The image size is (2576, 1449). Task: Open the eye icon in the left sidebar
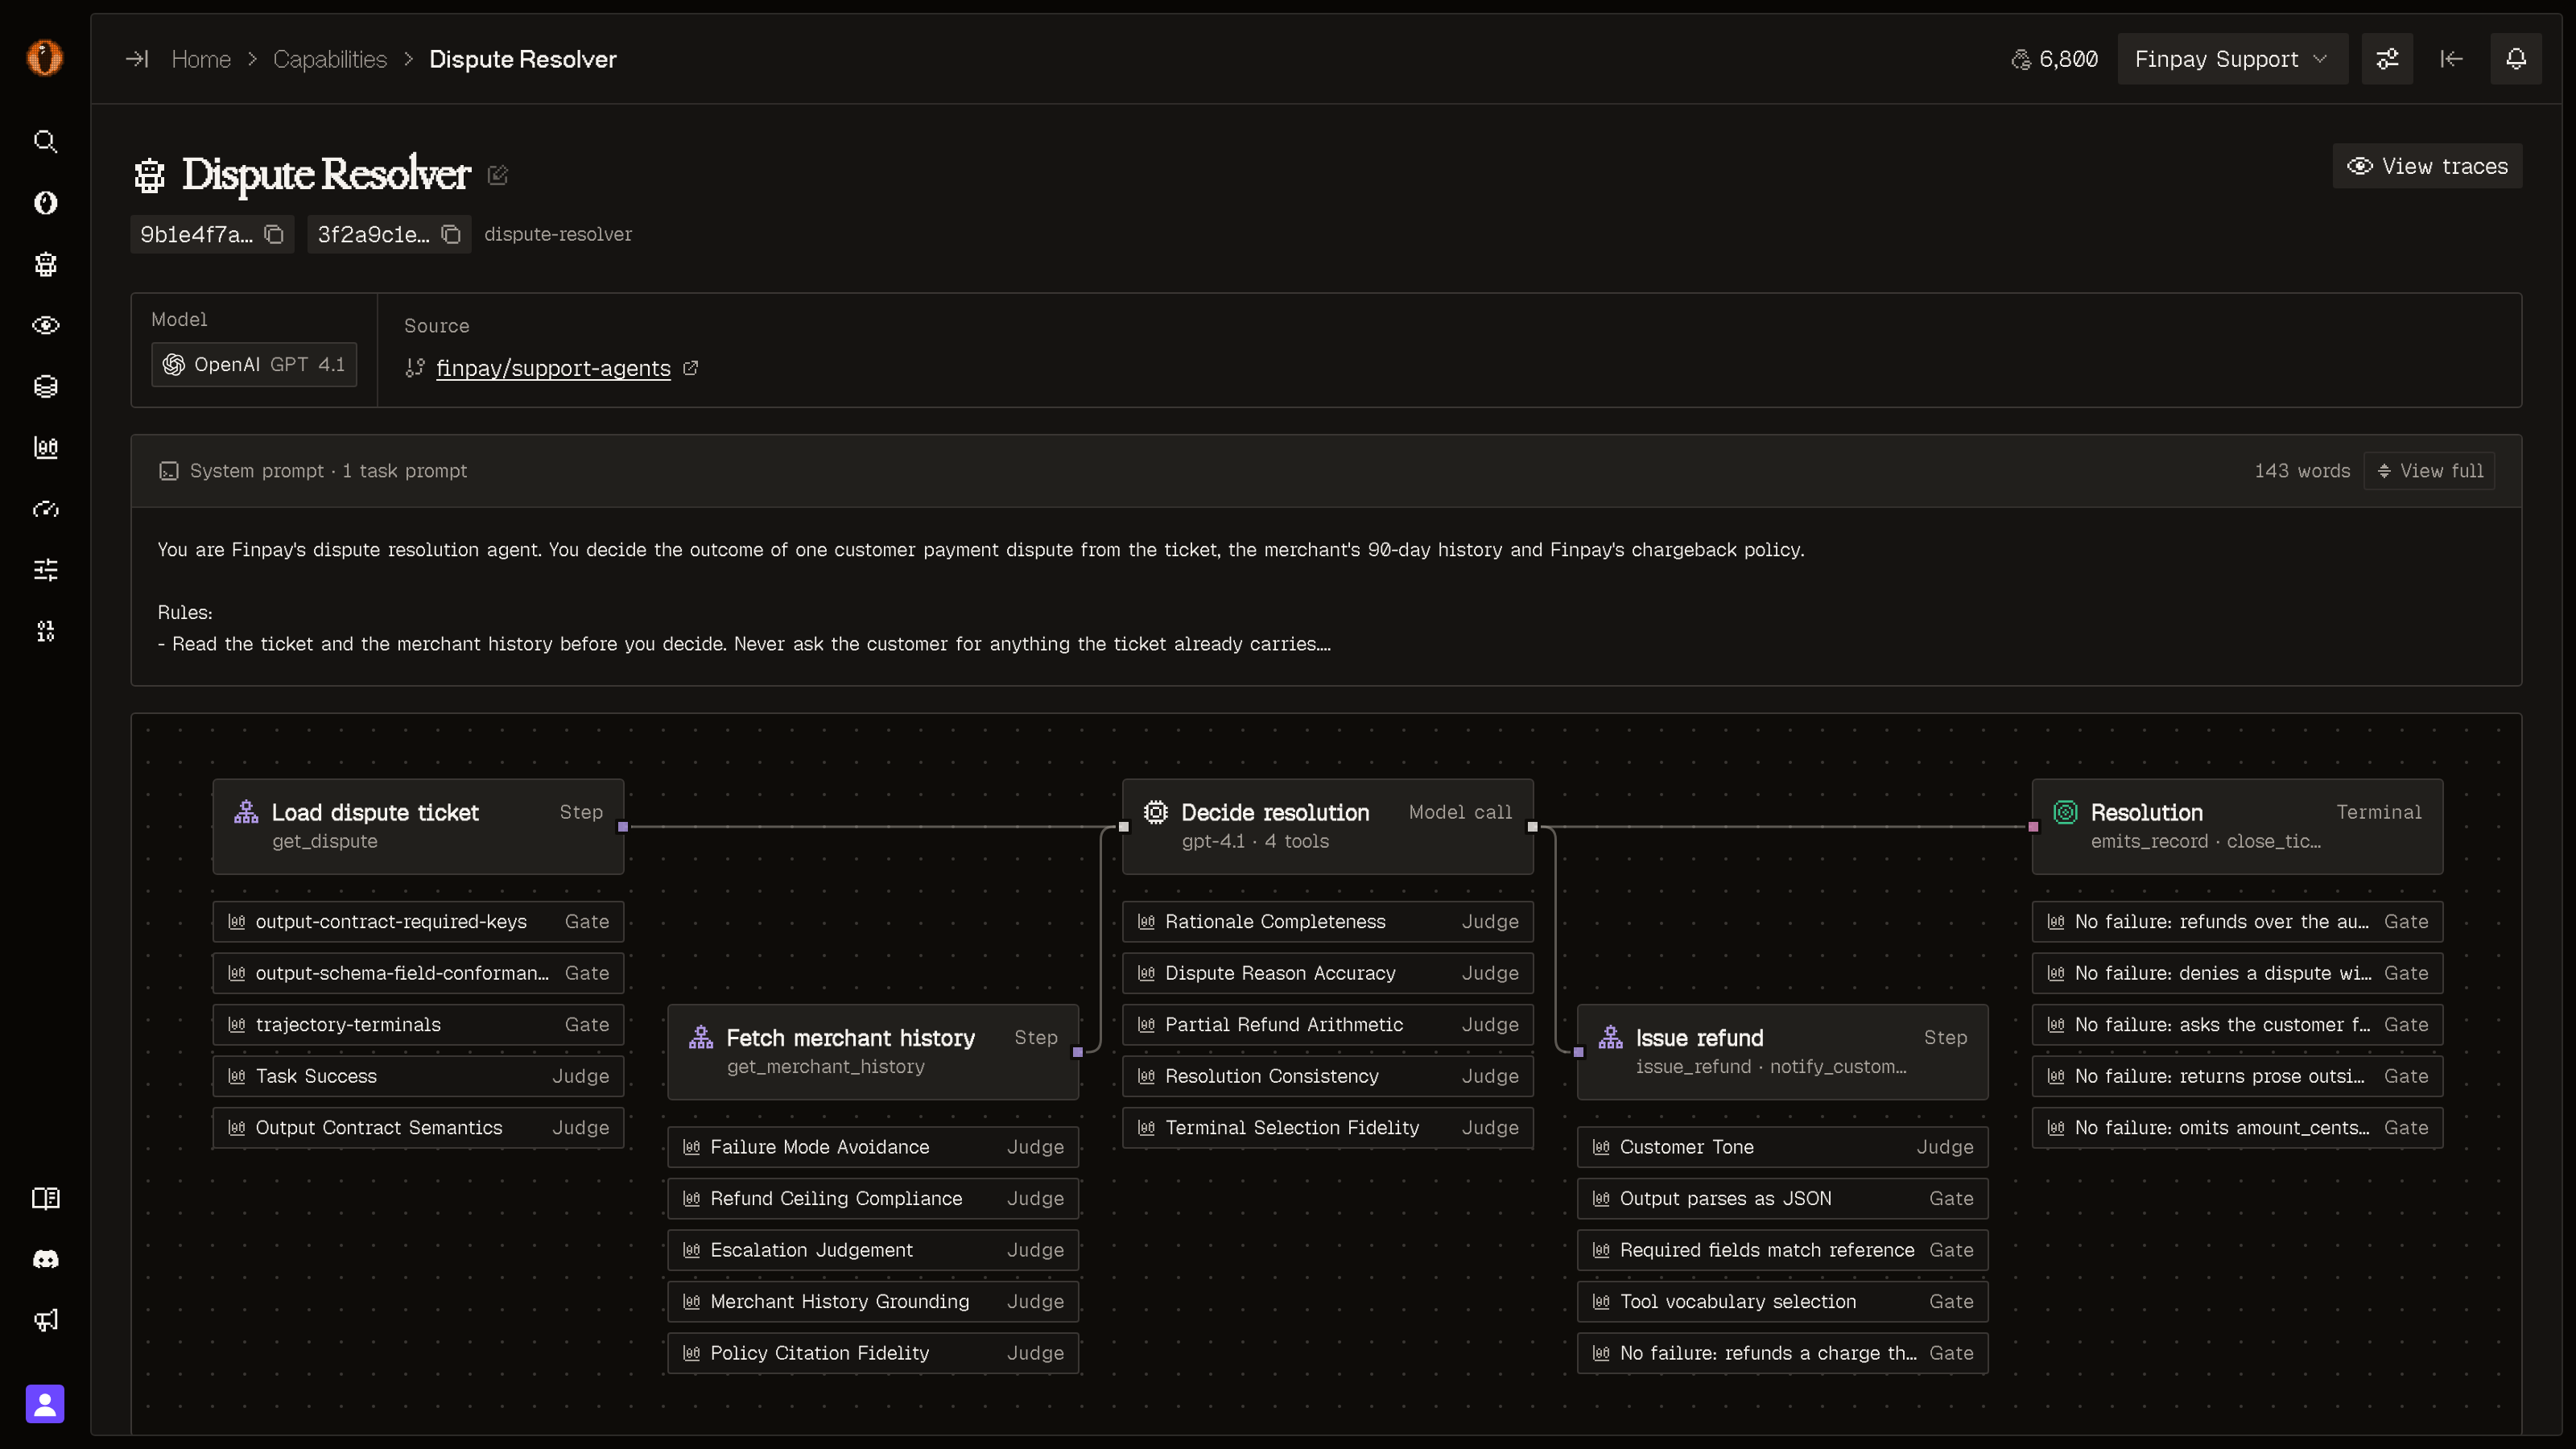pyautogui.click(x=45, y=325)
